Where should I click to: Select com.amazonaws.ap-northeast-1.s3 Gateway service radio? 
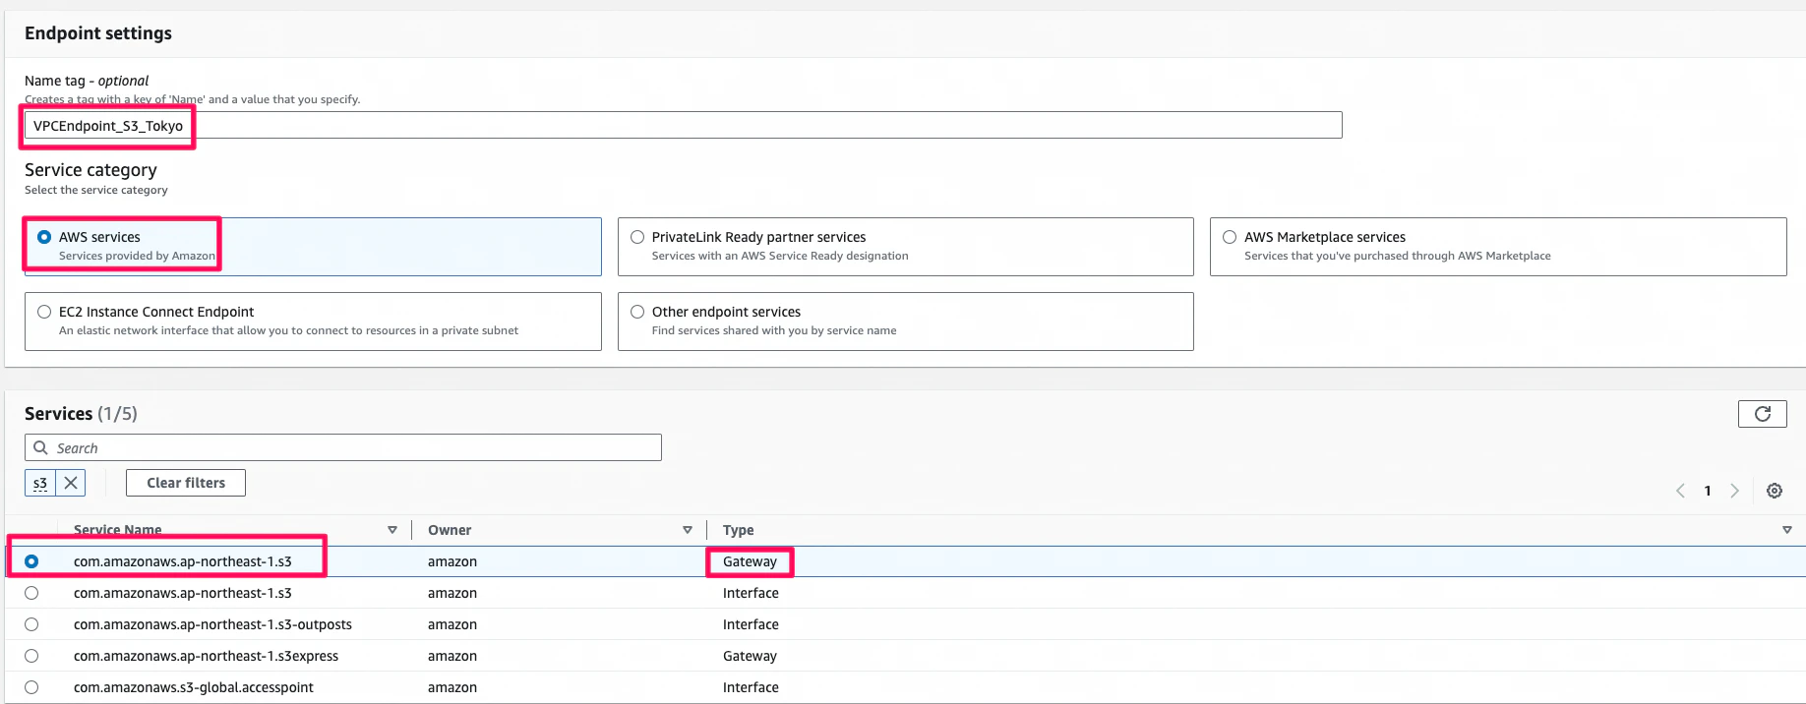pos(31,561)
